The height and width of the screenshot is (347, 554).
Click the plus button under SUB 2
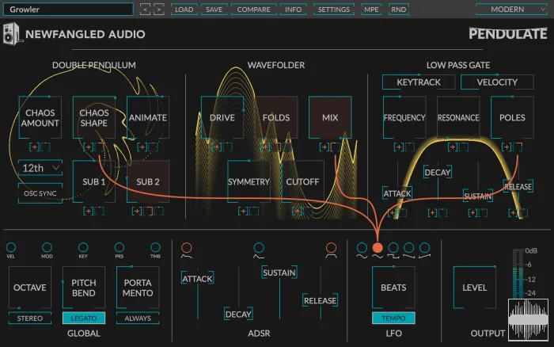tap(137, 212)
